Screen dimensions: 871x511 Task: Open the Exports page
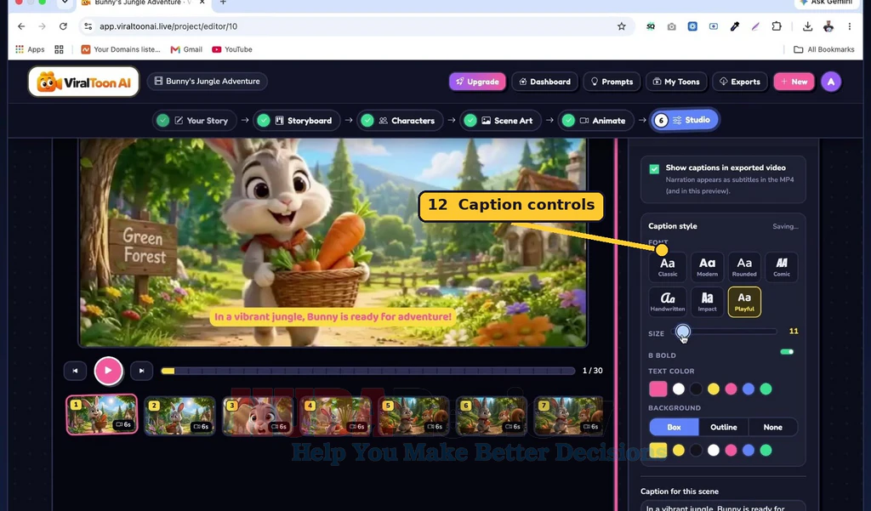[x=739, y=82]
